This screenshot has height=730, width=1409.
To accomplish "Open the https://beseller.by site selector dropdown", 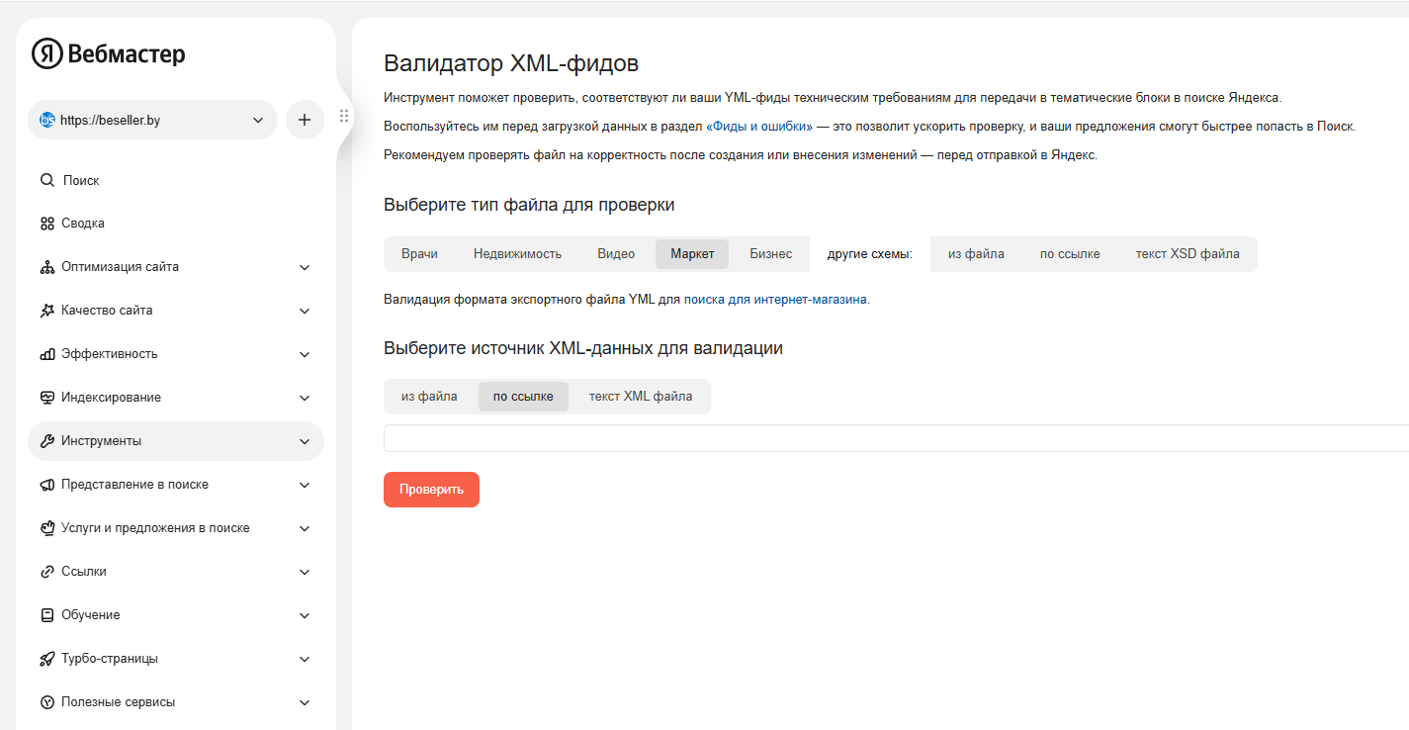I will click(x=152, y=120).
